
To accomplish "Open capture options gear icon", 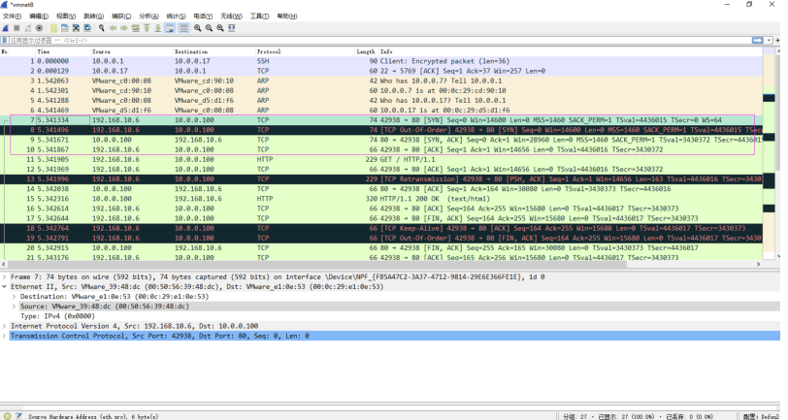I will 39,29.
